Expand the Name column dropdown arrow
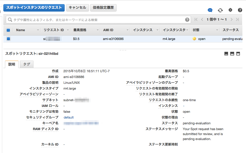 [38, 30]
